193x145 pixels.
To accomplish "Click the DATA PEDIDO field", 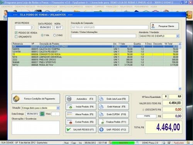I will click(x=46, y=27).
